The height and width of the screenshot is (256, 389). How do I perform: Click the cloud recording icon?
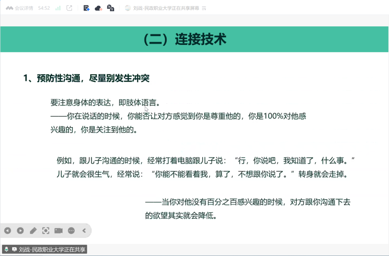click(98, 8)
